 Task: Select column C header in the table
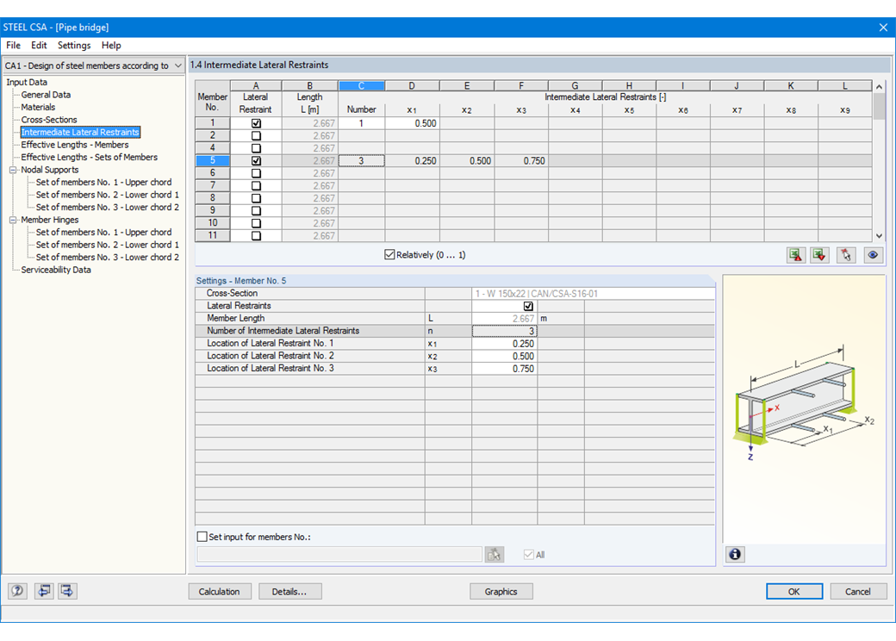click(361, 85)
